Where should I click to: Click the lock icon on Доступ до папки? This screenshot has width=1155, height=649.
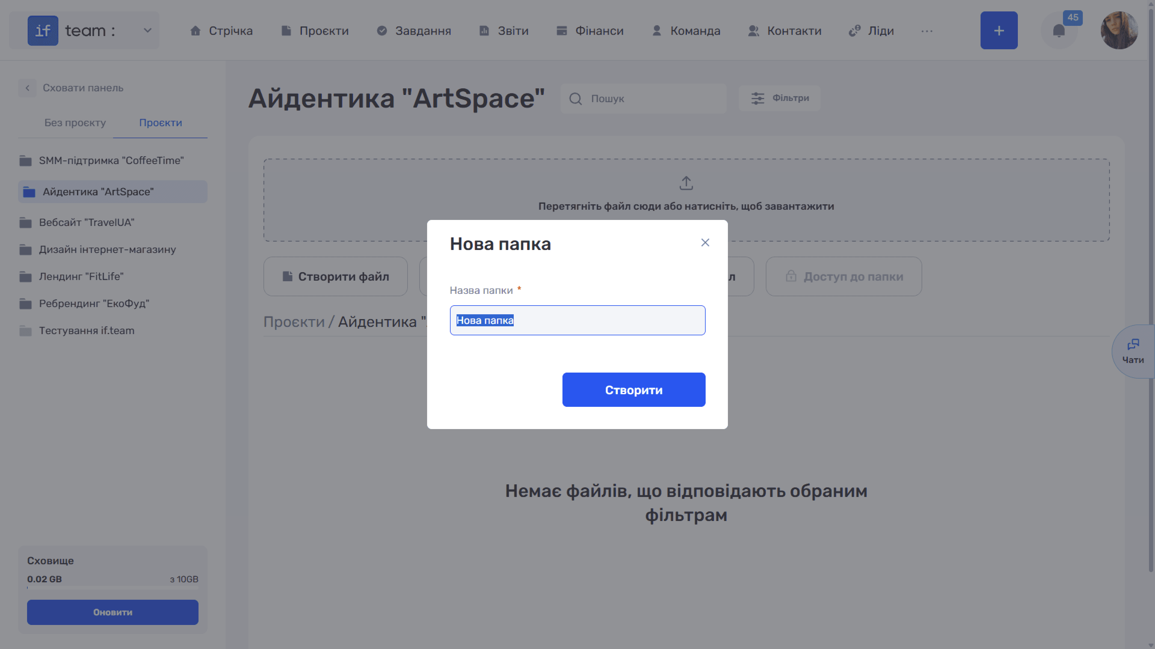pos(791,276)
